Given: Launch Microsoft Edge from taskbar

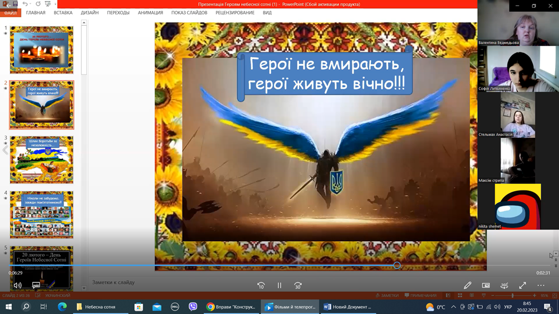Looking at the screenshot, I should 62,307.
